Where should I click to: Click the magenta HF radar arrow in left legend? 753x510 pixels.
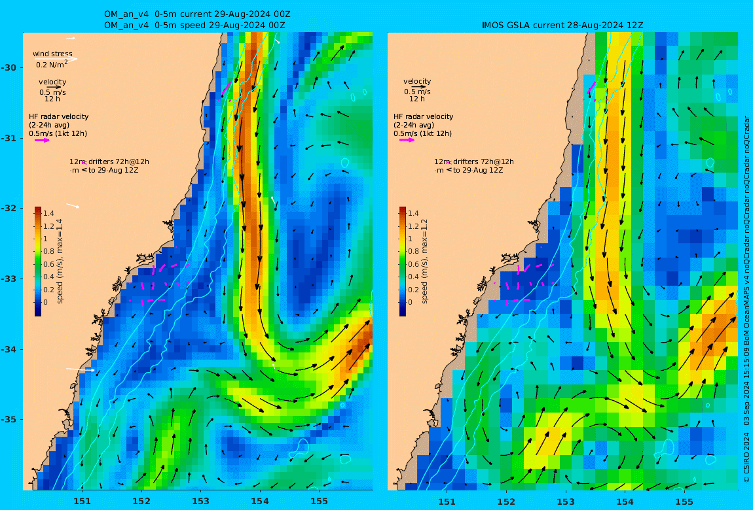point(42,141)
